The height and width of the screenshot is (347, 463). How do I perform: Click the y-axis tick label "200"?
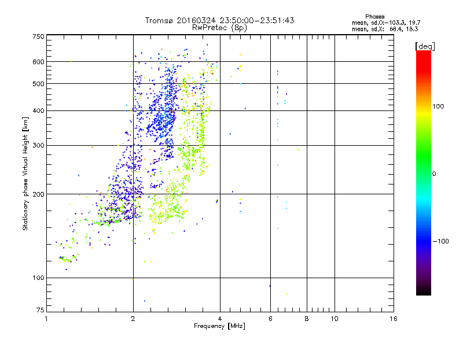[x=38, y=194]
